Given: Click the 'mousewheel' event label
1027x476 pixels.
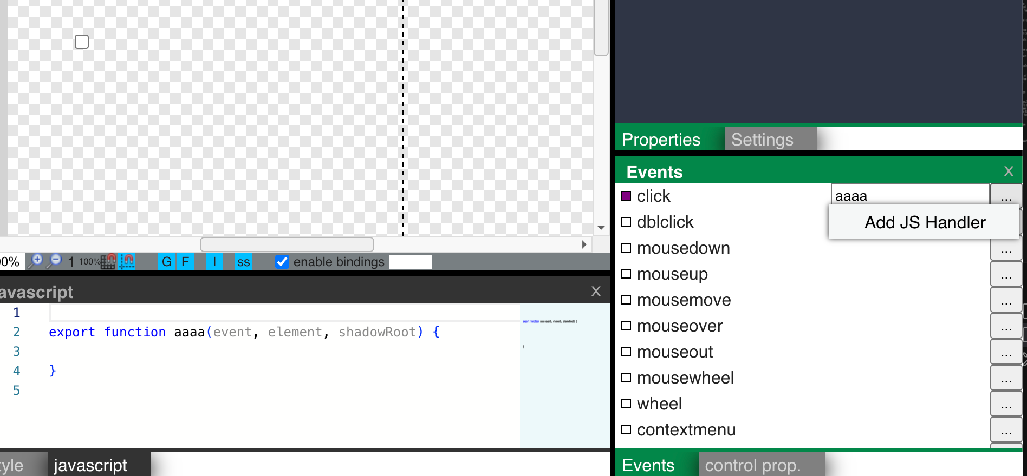Looking at the screenshot, I should pyautogui.click(x=685, y=378).
